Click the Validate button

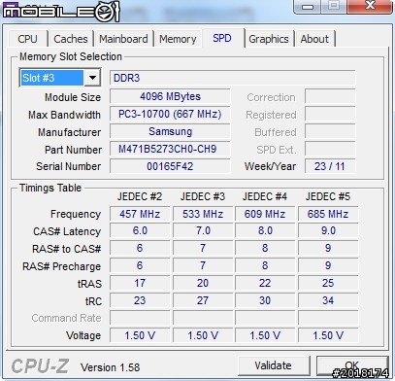[274, 365]
